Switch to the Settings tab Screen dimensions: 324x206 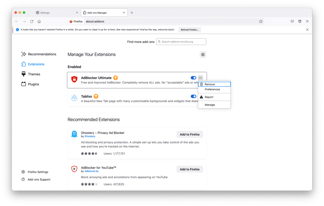pos(57,13)
